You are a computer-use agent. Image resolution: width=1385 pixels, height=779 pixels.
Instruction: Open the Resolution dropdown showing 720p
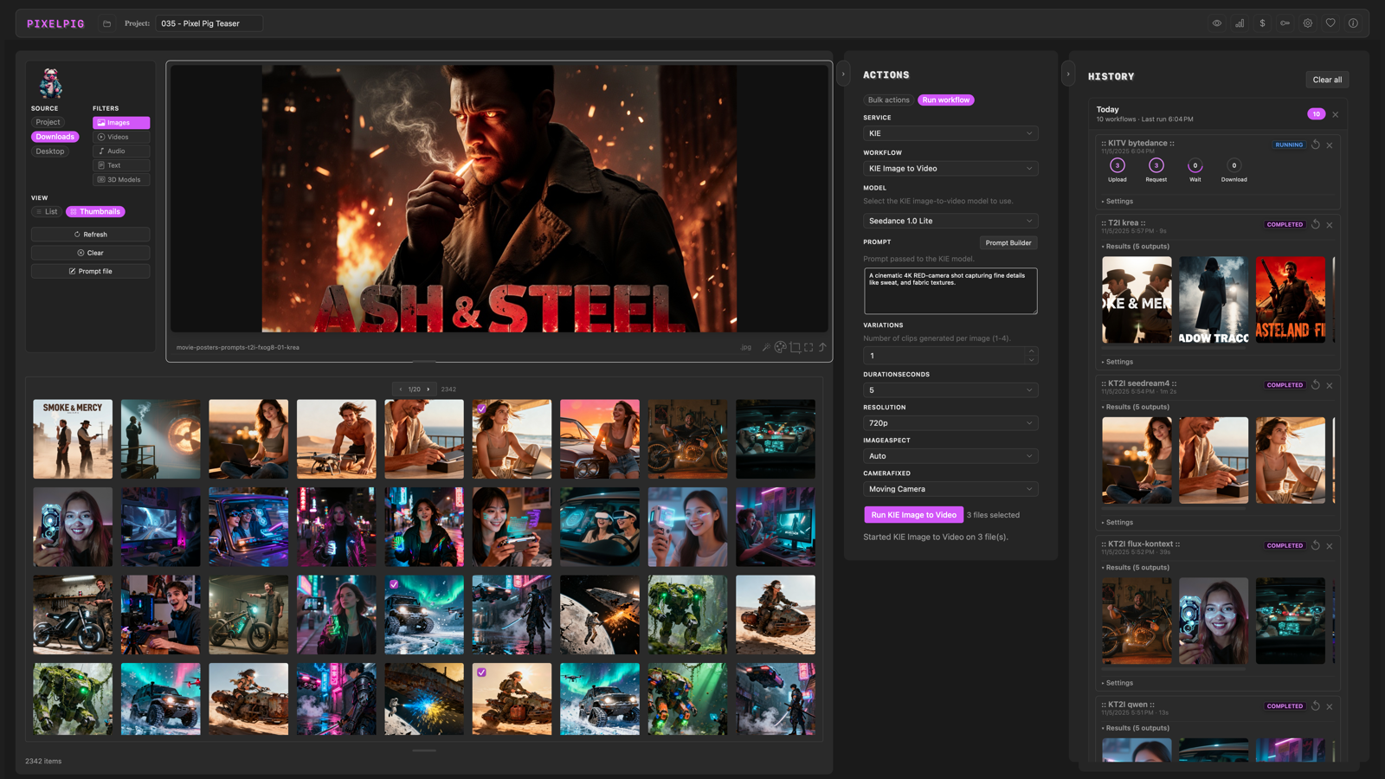coord(950,422)
